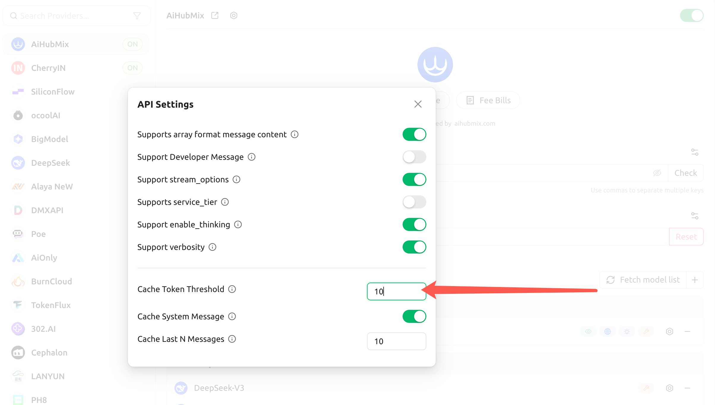Select TokenFlux provider

click(65, 305)
